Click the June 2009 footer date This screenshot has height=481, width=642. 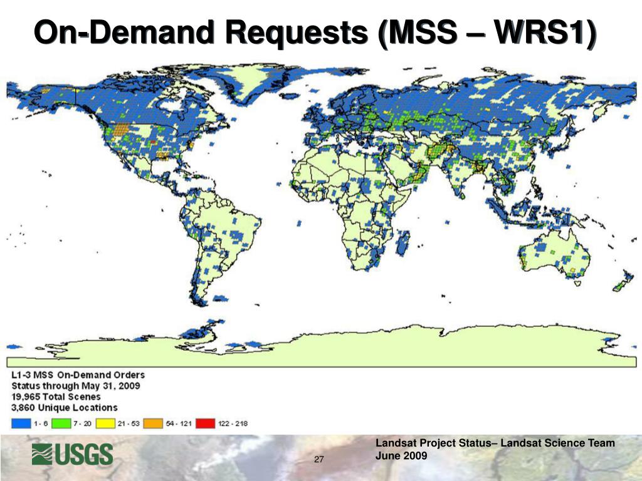point(401,456)
